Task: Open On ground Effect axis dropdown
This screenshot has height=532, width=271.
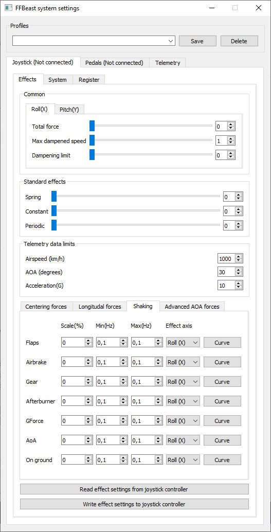Action: 183,460
